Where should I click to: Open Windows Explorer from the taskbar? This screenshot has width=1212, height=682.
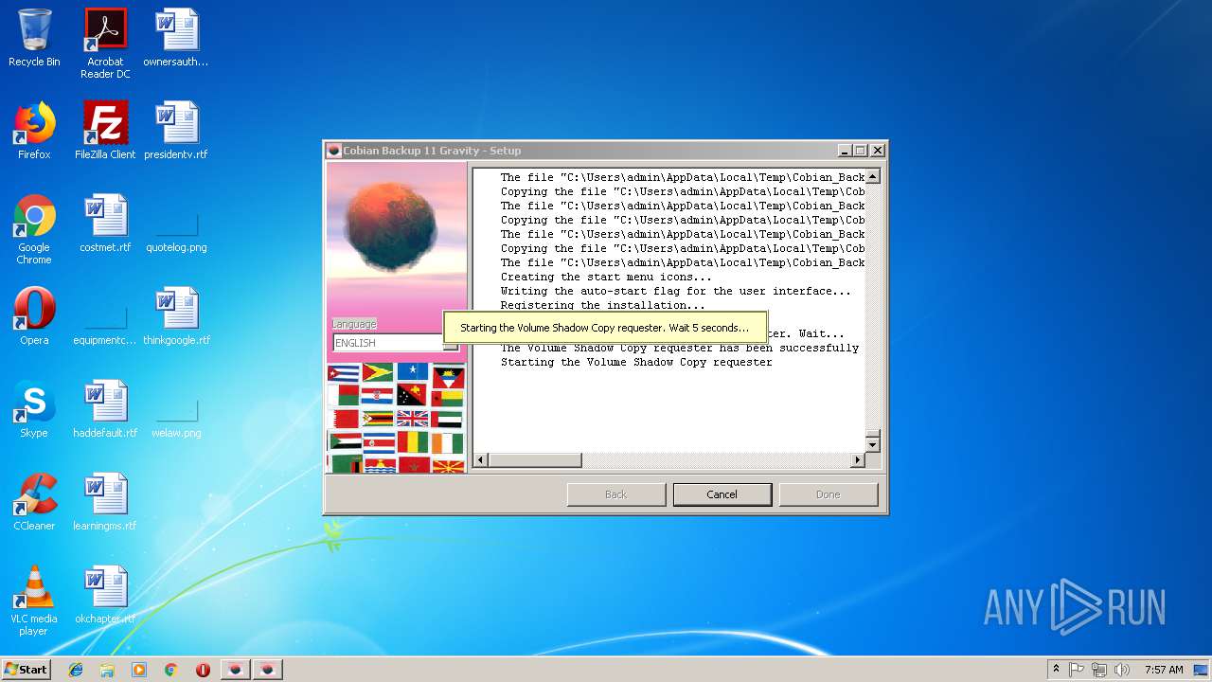[107, 670]
